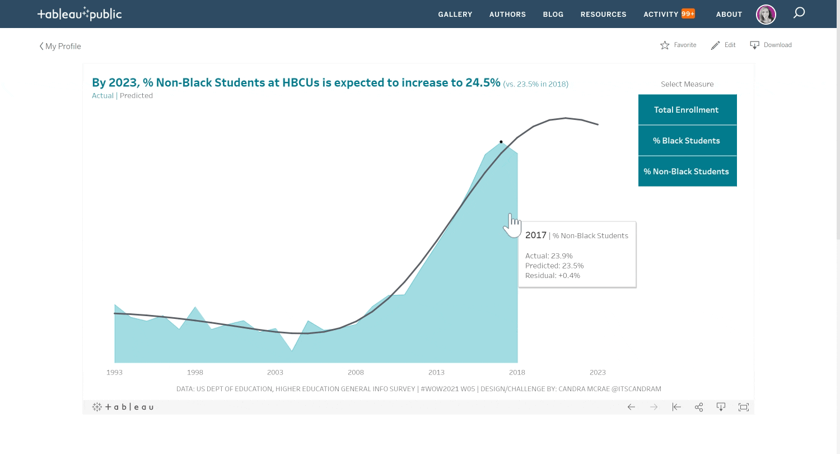Open the share icon in toolbar
The image size is (840, 454).
[x=699, y=407]
